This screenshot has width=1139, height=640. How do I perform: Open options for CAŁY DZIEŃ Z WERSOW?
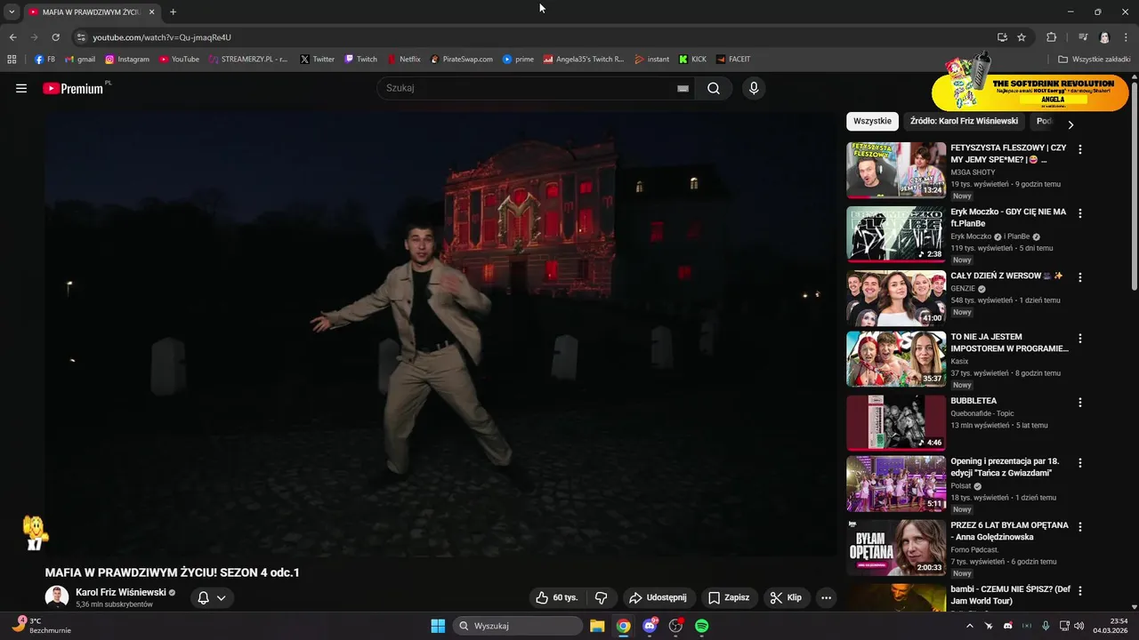(1080, 277)
